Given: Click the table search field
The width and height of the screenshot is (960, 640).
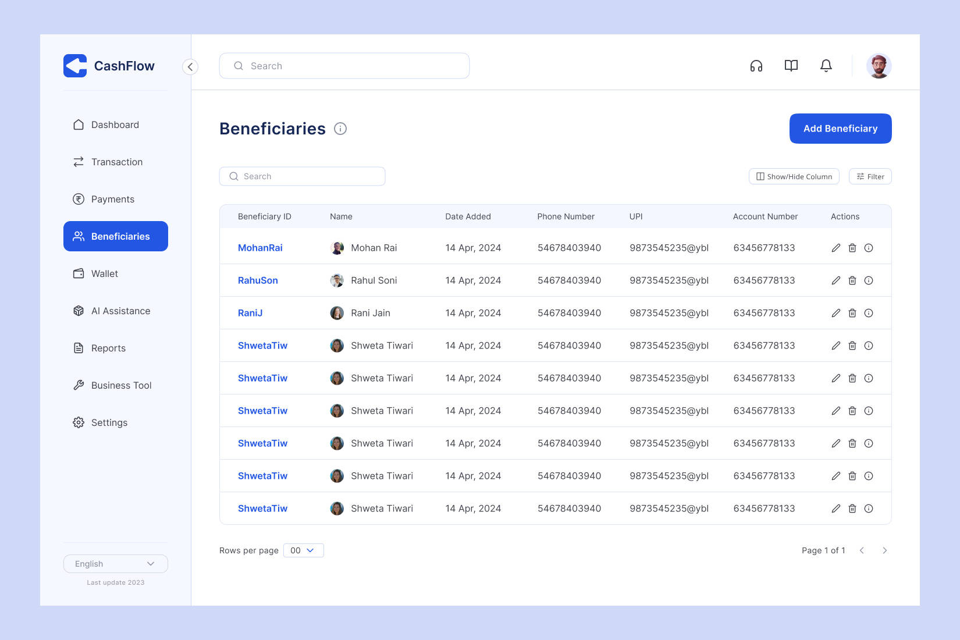Looking at the screenshot, I should click(302, 176).
